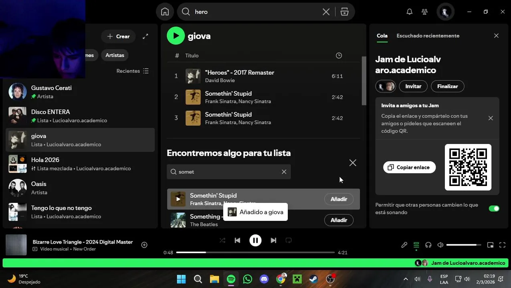Switch to the Cola tab
This screenshot has height=288, width=511.
pyautogui.click(x=382, y=36)
